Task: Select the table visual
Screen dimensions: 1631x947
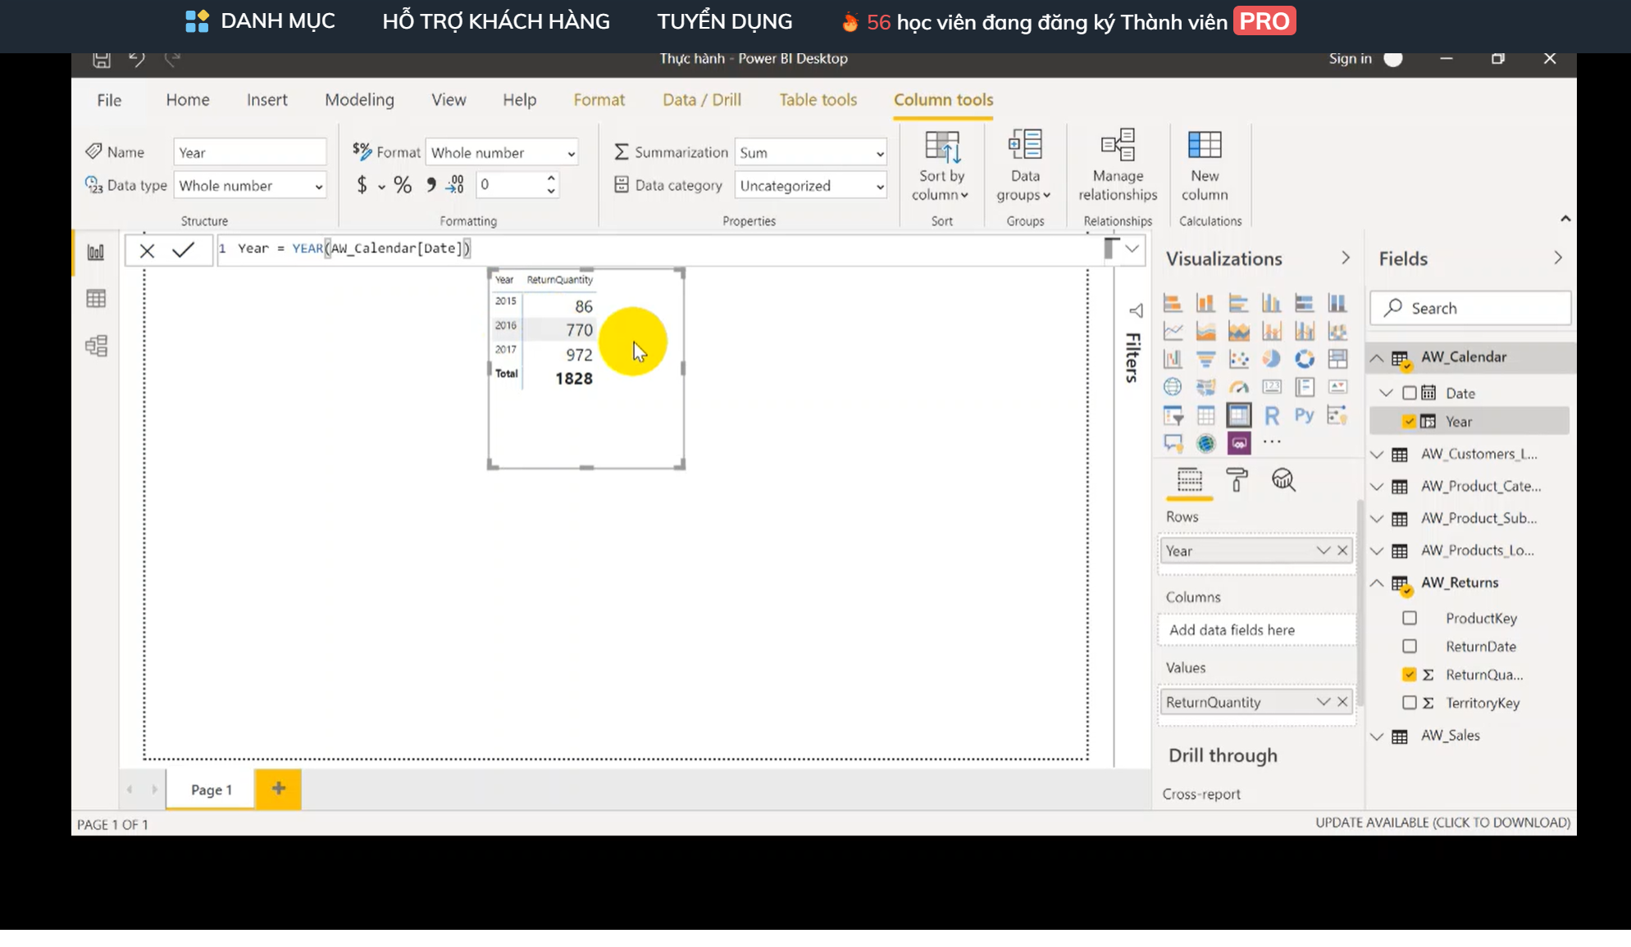Action: click(1205, 415)
